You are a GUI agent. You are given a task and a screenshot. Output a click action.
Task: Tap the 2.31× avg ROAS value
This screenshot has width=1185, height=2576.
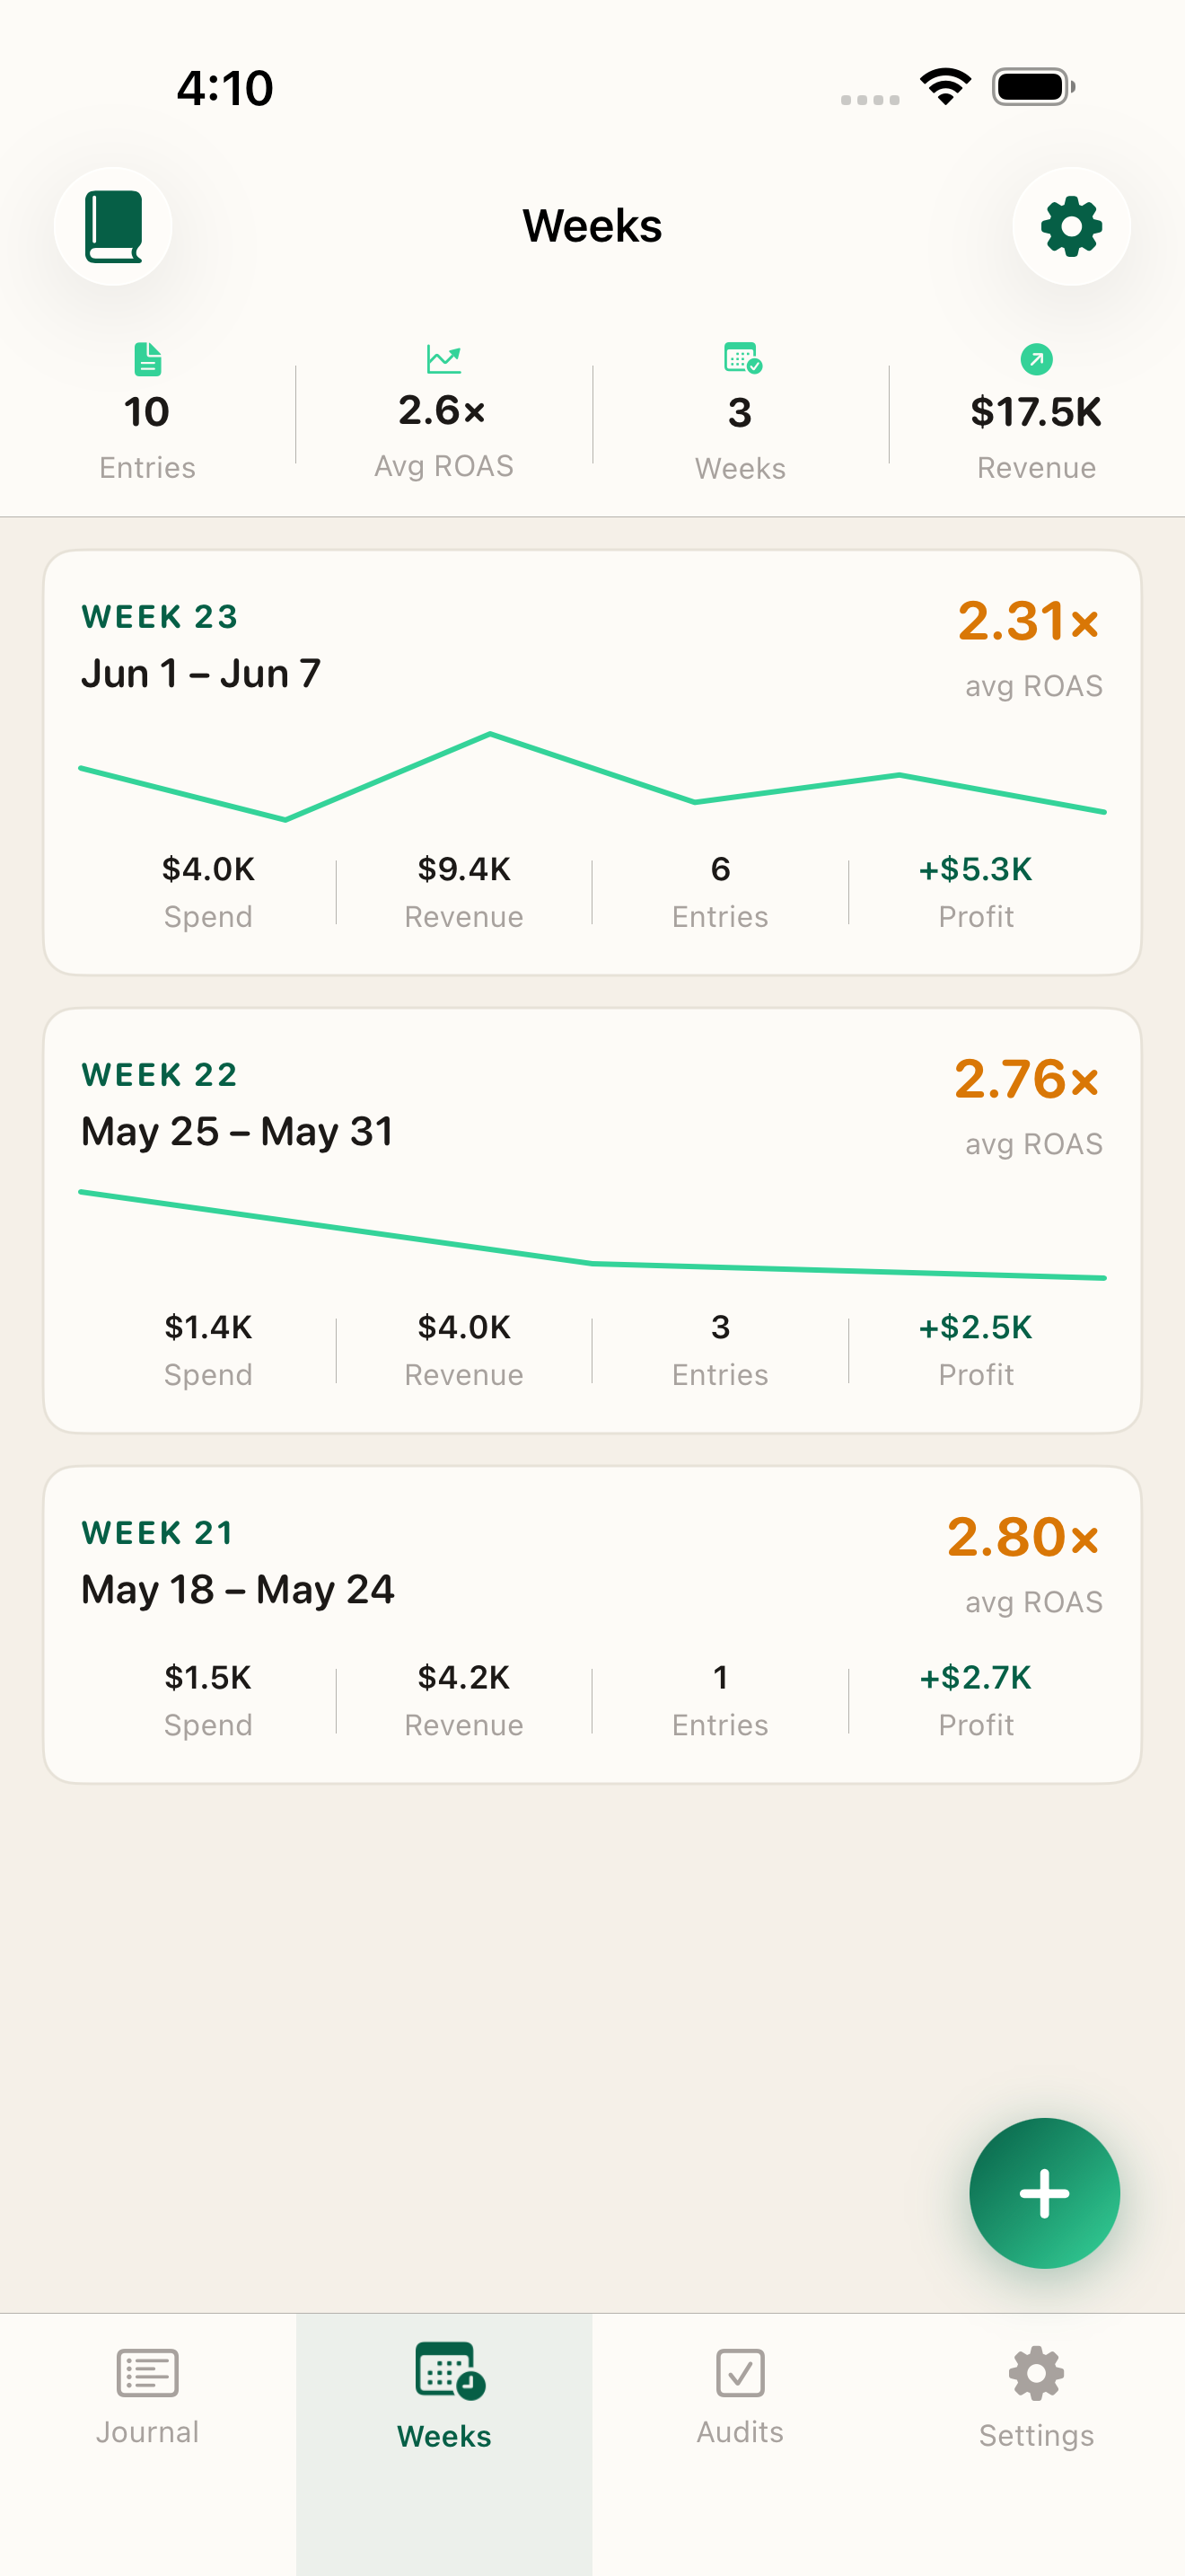click(x=1029, y=621)
